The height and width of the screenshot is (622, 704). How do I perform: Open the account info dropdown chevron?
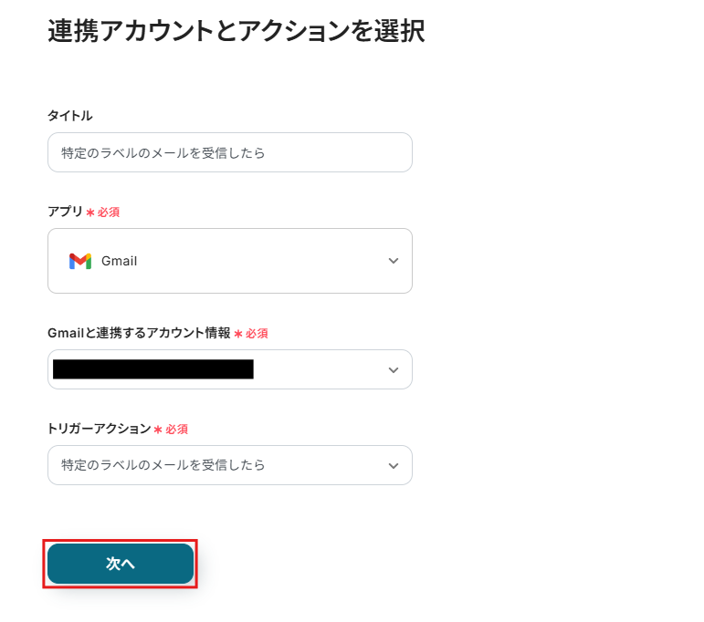pos(394,370)
